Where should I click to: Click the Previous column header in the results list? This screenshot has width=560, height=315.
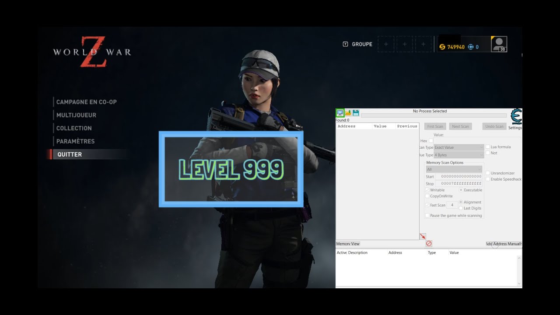(407, 126)
